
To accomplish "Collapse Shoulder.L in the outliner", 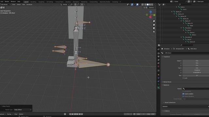I will [x=181, y=28].
